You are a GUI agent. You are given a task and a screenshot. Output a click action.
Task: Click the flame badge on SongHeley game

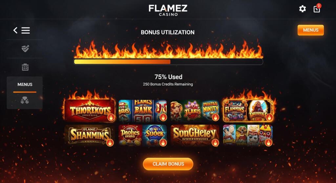(x=215, y=143)
